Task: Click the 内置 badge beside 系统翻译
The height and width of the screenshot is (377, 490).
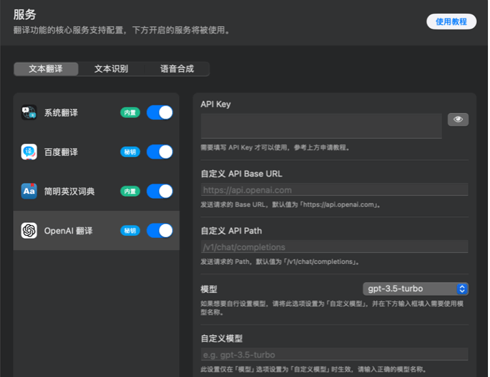Action: click(x=130, y=112)
